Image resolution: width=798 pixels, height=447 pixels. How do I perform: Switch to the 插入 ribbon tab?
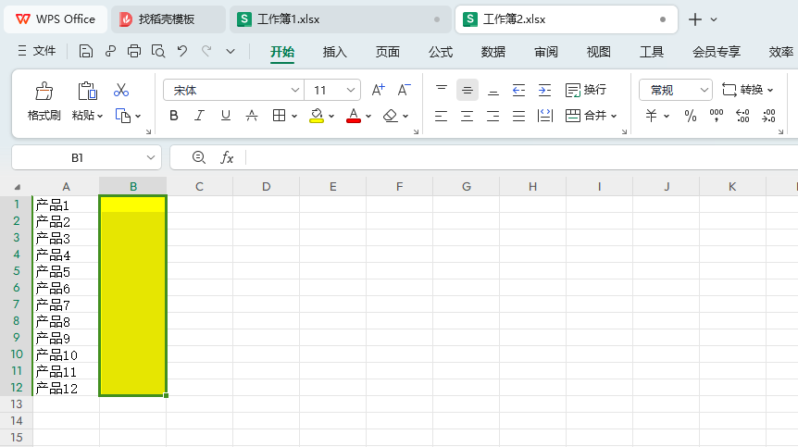tap(334, 52)
